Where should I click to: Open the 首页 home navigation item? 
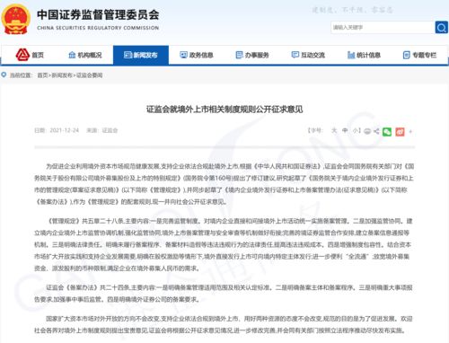coord(30,55)
